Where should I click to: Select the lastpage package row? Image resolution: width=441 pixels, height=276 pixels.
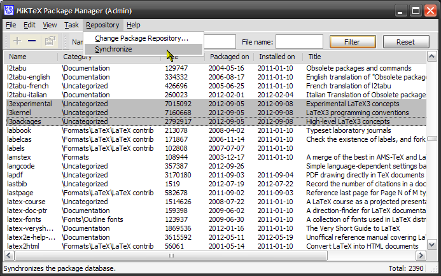coord(215,193)
